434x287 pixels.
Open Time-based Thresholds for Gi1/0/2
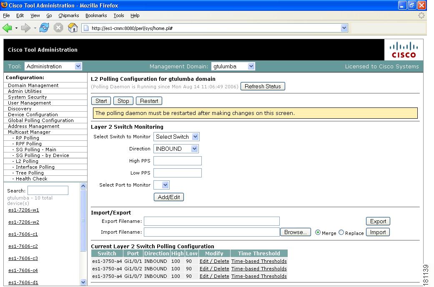click(x=259, y=269)
